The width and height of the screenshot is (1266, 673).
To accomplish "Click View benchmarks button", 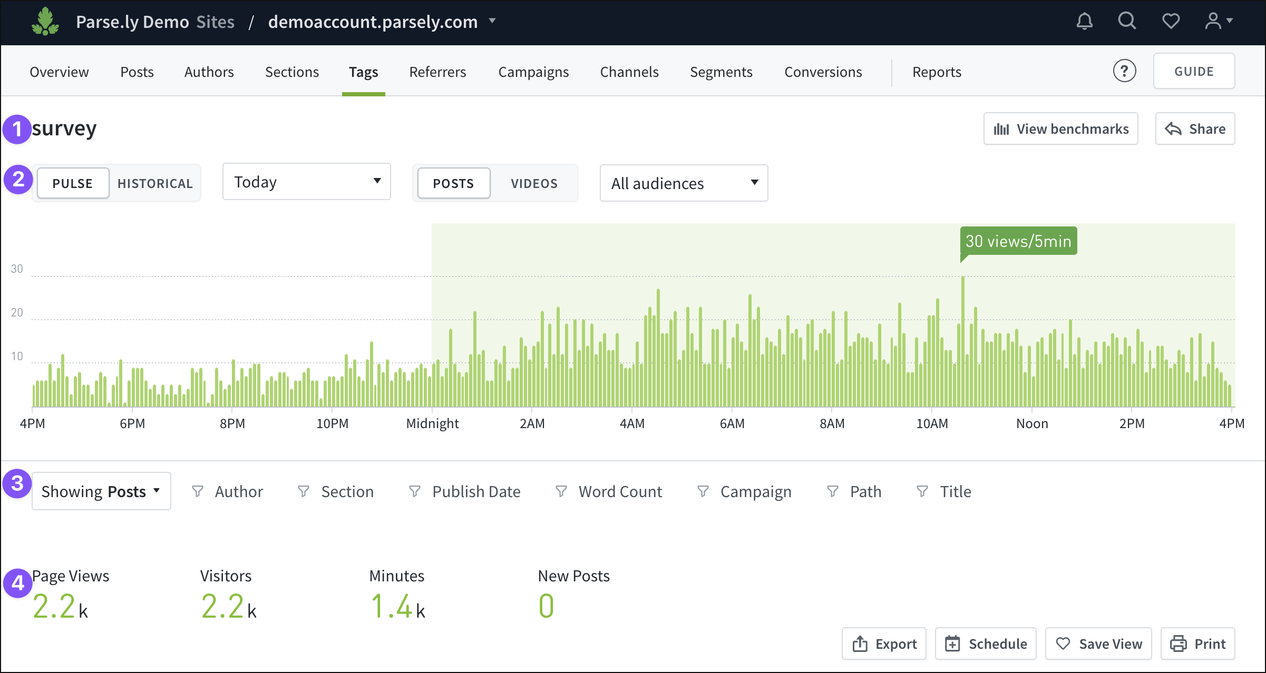I will 1061,129.
